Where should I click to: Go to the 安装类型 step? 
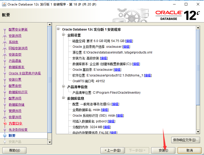[x=15, y=55]
